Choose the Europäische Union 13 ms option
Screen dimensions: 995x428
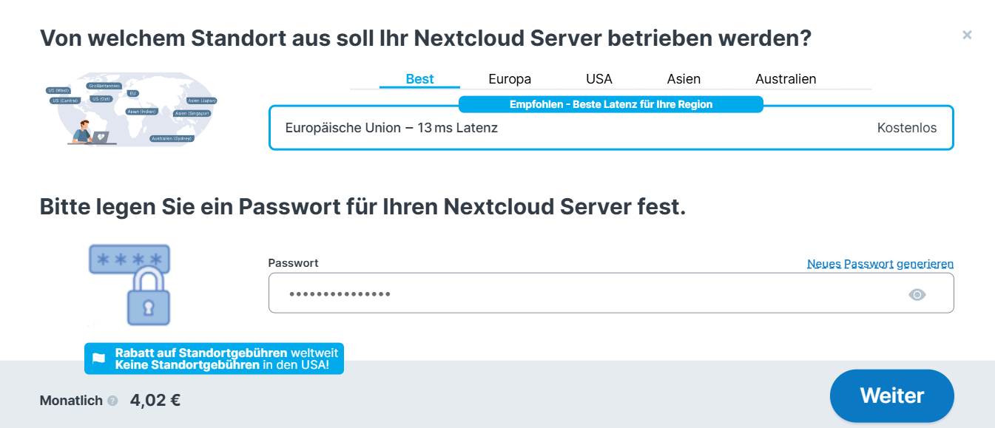tap(611, 128)
